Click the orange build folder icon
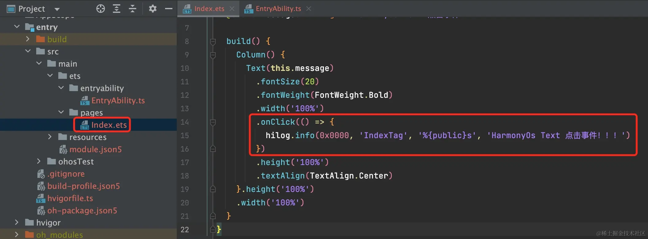648x239 pixels. (x=40, y=39)
